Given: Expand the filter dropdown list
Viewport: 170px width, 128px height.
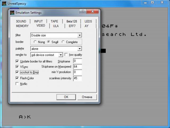Looking at the screenshot, I should tap(79, 35).
